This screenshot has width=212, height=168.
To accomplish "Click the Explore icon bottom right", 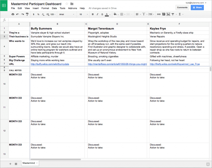I will pyautogui.click(x=208, y=164).
